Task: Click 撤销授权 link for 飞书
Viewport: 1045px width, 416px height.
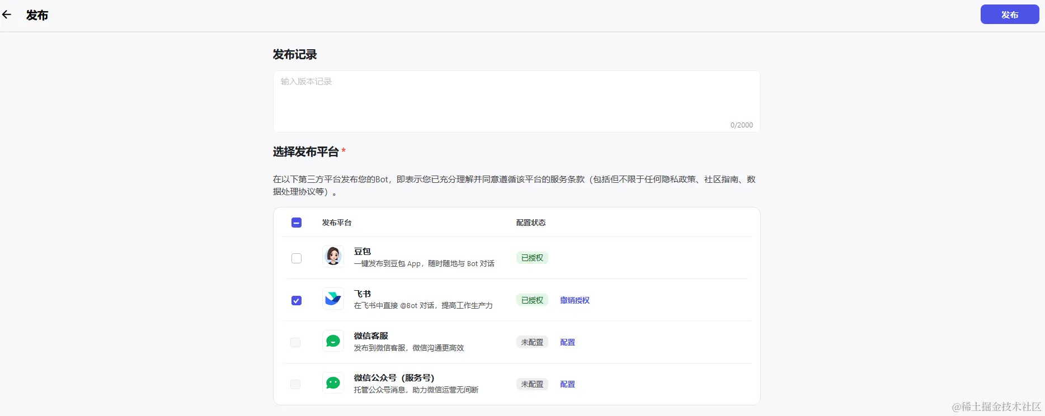Action: click(575, 300)
